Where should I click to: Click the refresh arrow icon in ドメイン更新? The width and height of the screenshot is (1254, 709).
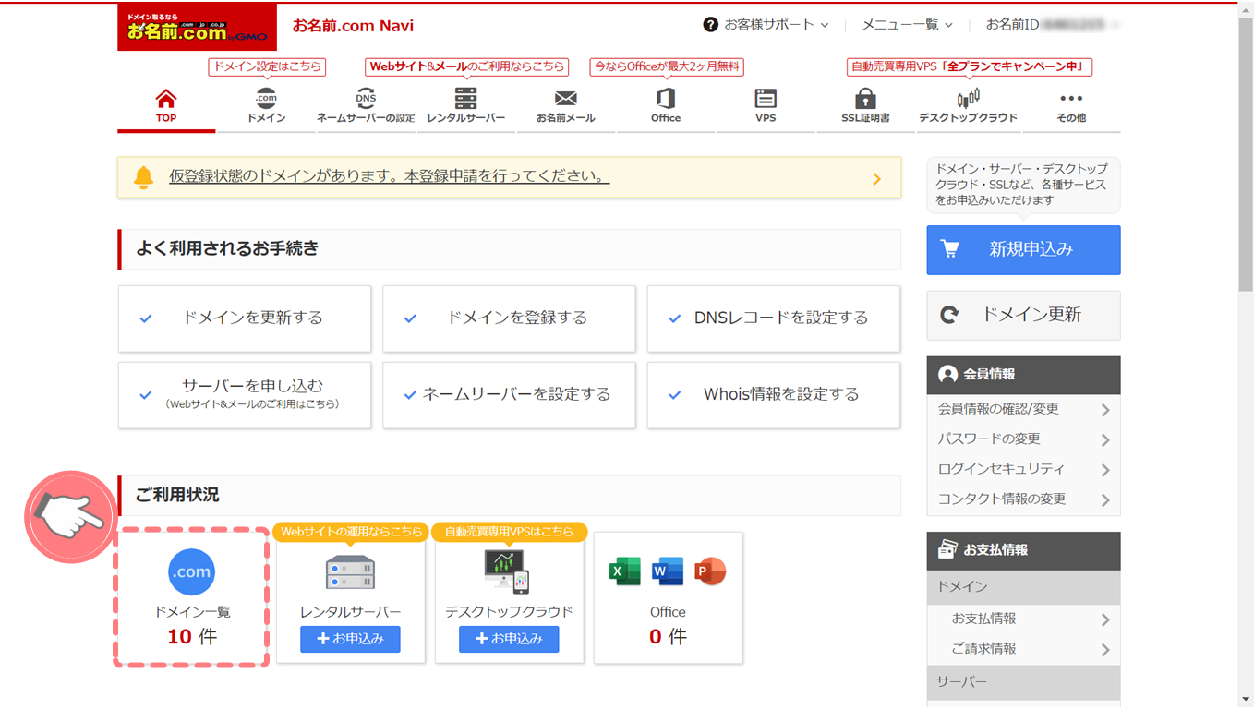coord(949,315)
